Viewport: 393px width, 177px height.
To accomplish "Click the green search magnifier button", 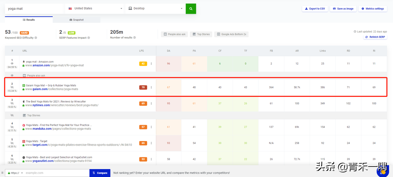I will coord(191,9).
